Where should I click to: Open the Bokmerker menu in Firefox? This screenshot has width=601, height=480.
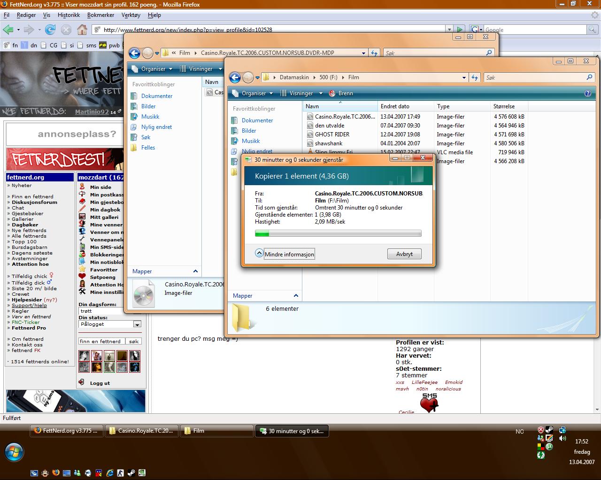click(x=100, y=15)
